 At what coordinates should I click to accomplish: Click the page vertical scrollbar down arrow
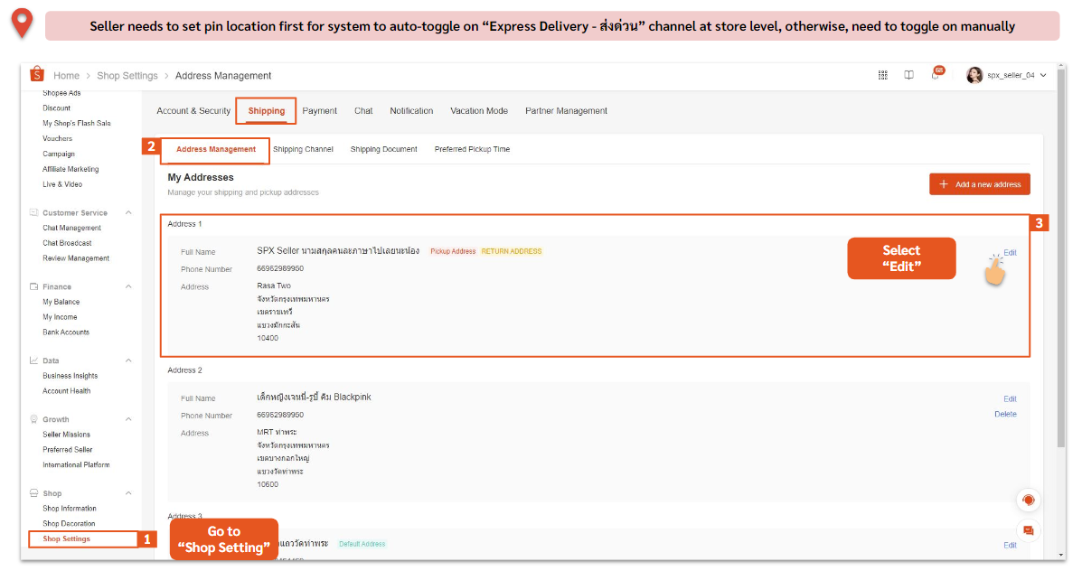pos(1061,555)
